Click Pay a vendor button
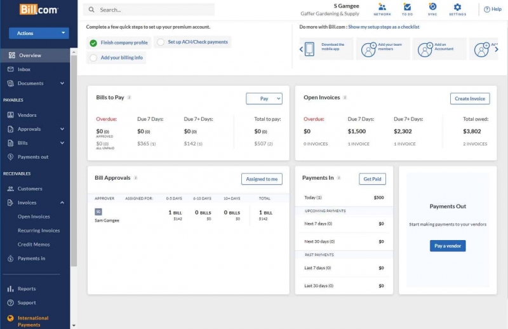The width and height of the screenshot is (508, 329). tap(448, 246)
